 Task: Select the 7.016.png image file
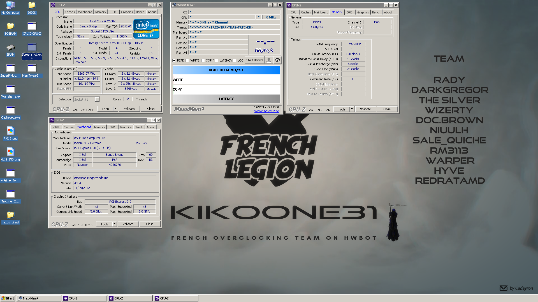tap(10, 133)
